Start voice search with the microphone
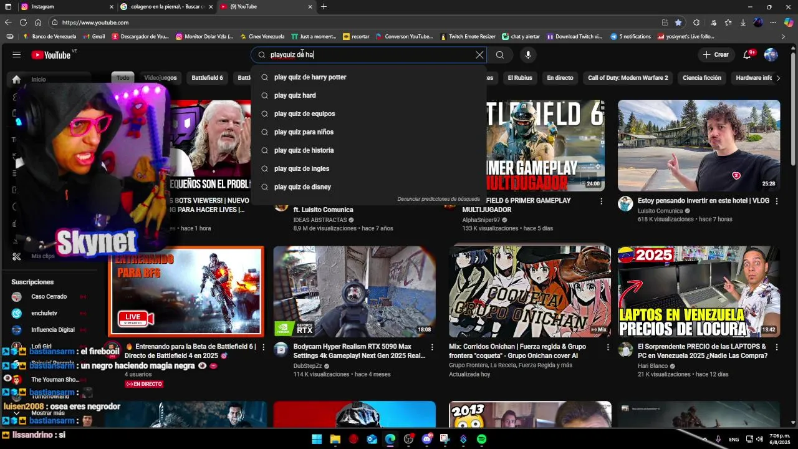 [x=528, y=55]
